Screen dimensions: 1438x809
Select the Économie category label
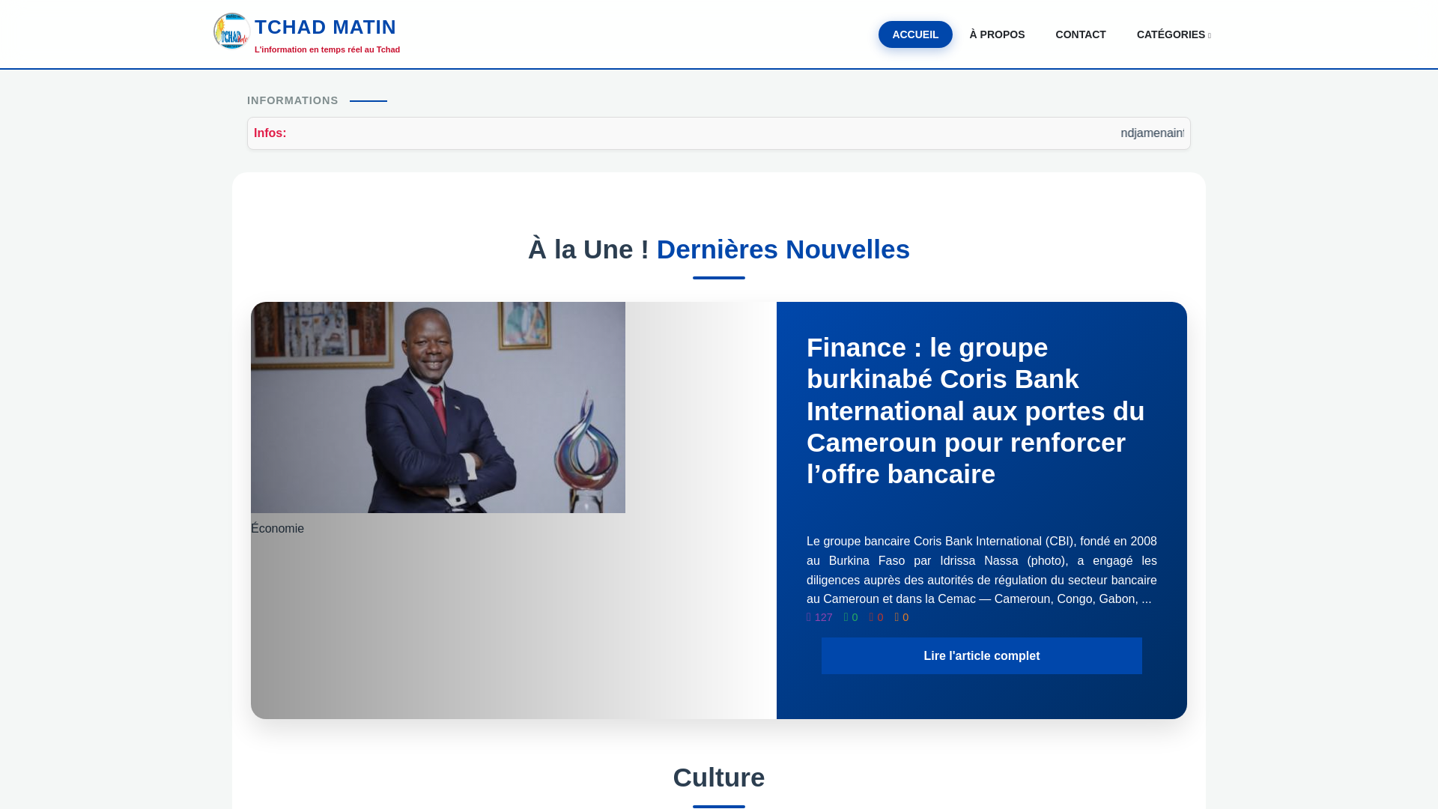(x=277, y=529)
